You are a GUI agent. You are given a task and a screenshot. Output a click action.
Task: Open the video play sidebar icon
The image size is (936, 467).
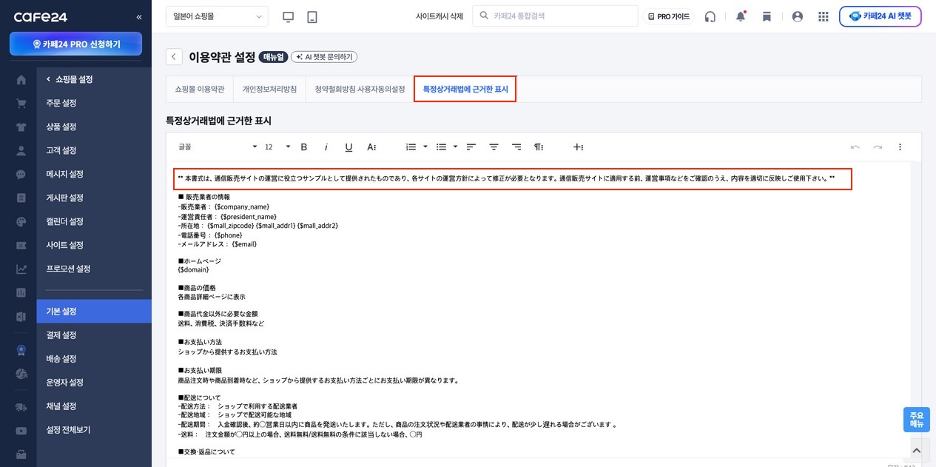[x=21, y=430]
